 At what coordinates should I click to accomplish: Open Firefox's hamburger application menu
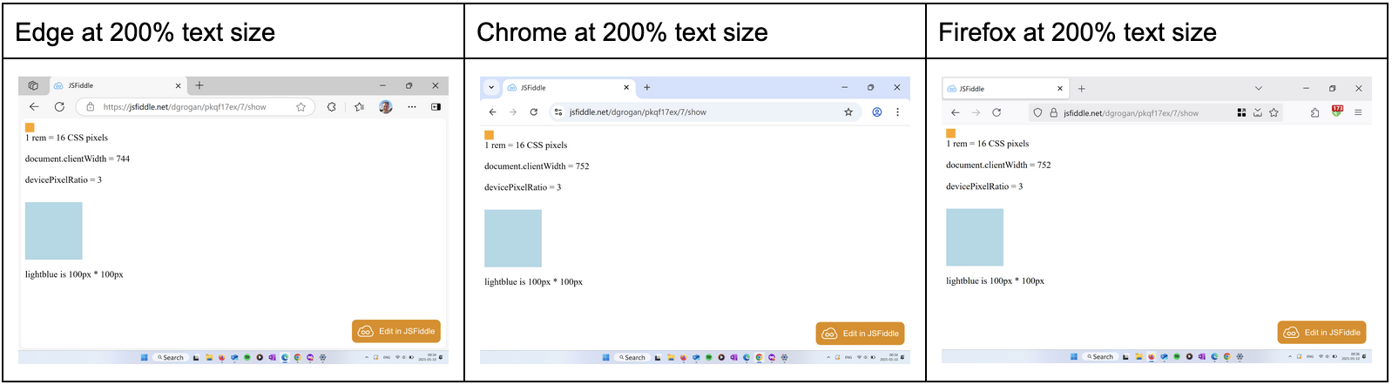(1357, 112)
